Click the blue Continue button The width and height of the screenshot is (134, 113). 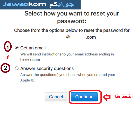[x=84, y=97]
